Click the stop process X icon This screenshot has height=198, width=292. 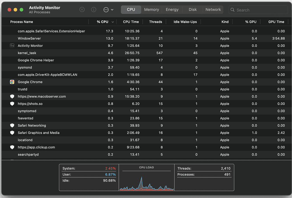pyautogui.click(x=82, y=9)
